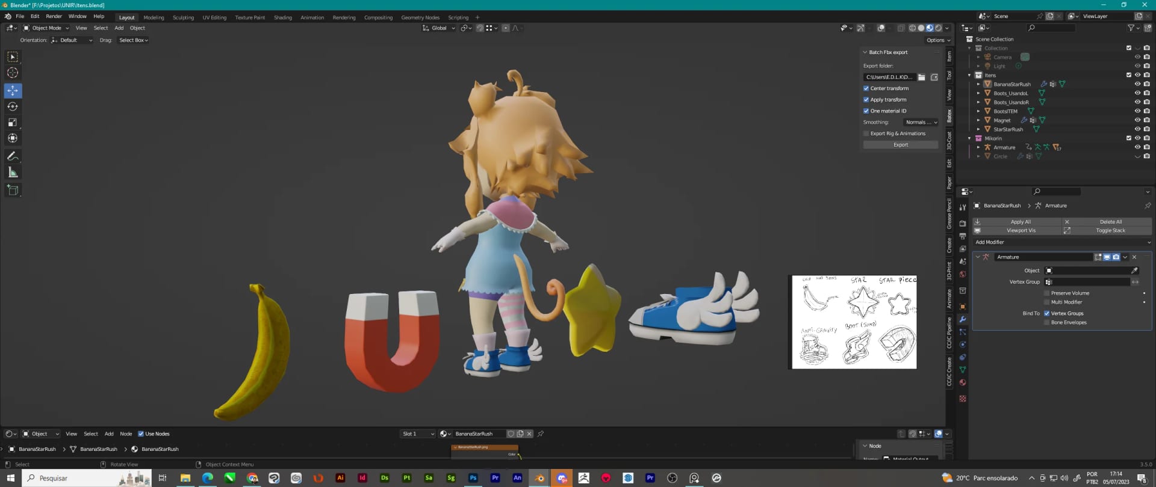Image resolution: width=1156 pixels, height=487 pixels.
Task: Collapse the Itens collection in outliner
Action: tap(969, 75)
